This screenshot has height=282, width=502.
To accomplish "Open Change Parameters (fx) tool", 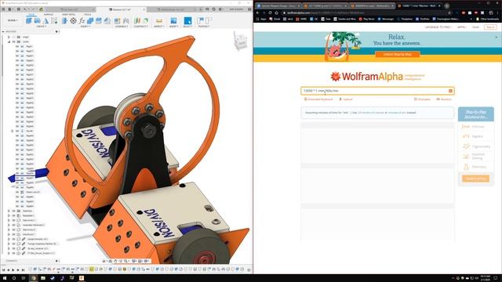I will (82, 21).
